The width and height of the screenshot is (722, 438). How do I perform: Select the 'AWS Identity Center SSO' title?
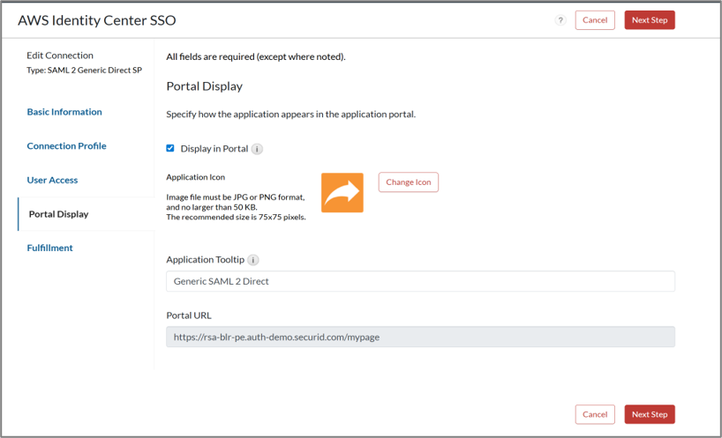(x=97, y=20)
